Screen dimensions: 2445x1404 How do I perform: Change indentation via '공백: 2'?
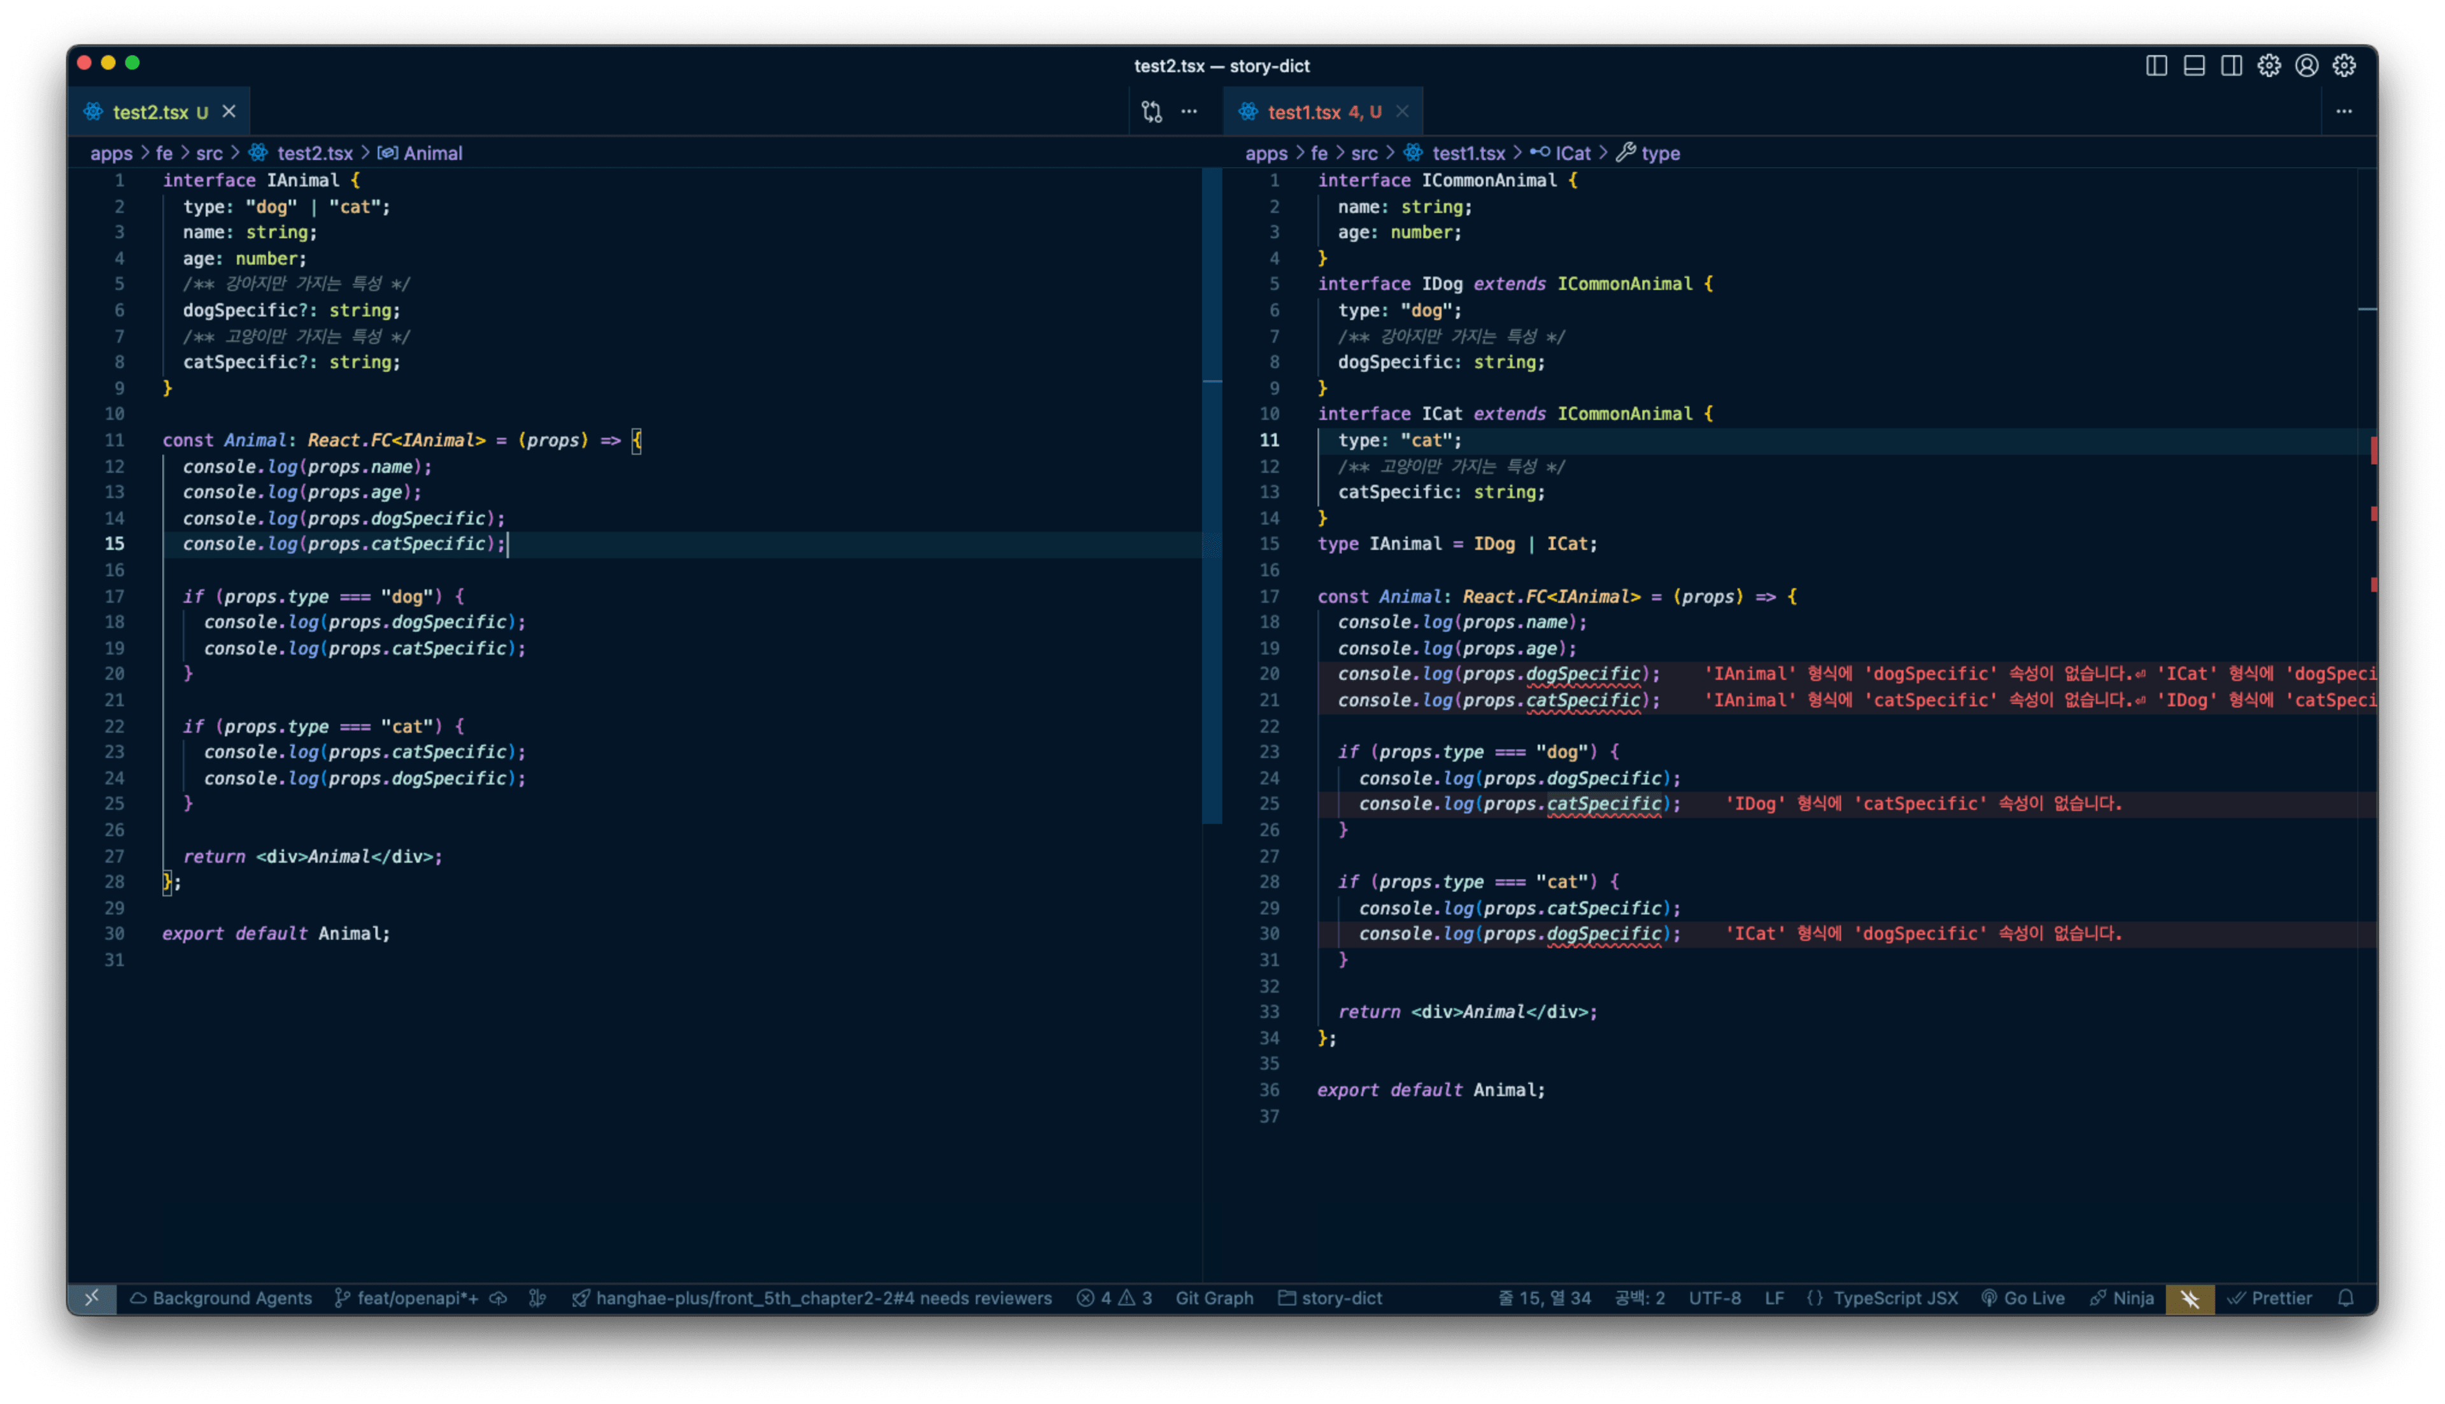click(1640, 1299)
